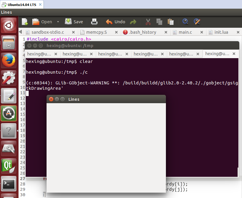Viewport: 242px width, 198px height.
Task: Close the .bash_history tab
Action: coord(166,32)
